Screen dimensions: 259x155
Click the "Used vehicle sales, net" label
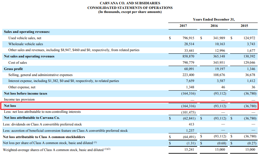[x=25, y=38]
